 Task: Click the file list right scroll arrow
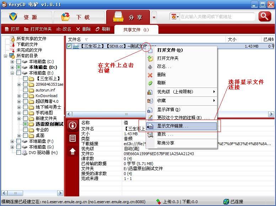(271, 114)
